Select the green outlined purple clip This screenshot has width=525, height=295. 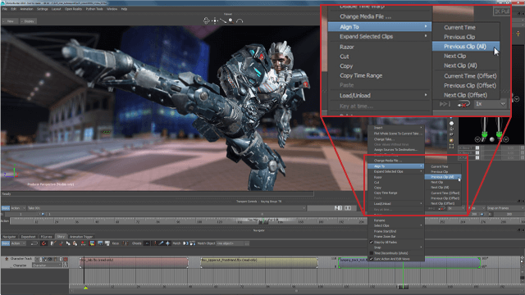coord(409,262)
